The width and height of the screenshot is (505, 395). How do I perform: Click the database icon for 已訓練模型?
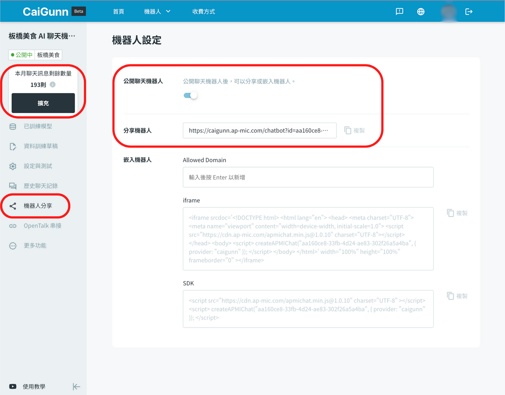point(13,126)
